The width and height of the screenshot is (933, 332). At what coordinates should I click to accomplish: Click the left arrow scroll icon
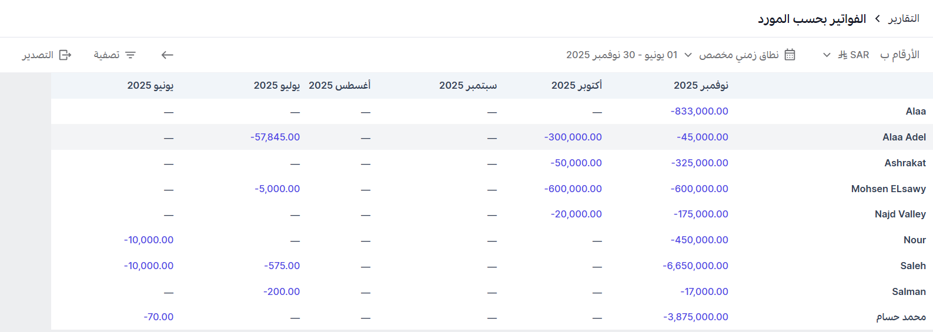pyautogui.click(x=168, y=55)
